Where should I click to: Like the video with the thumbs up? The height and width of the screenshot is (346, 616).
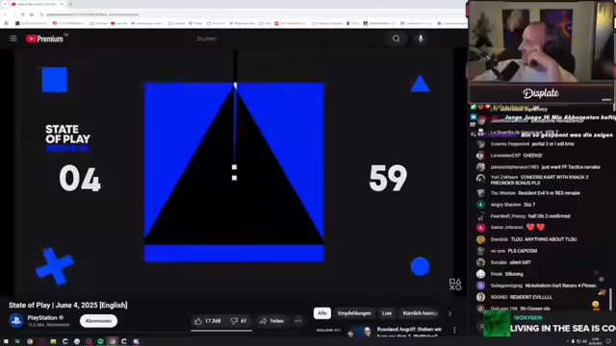click(x=208, y=321)
